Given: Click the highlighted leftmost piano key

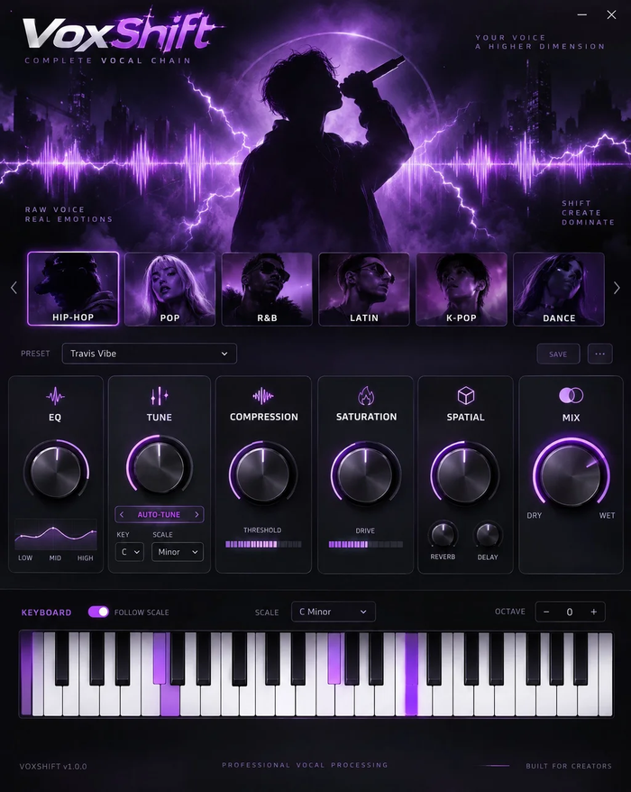Looking at the screenshot, I should [x=26, y=673].
